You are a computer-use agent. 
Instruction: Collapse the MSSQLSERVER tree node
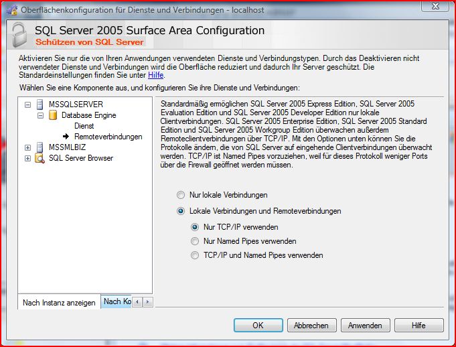pyautogui.click(x=27, y=105)
